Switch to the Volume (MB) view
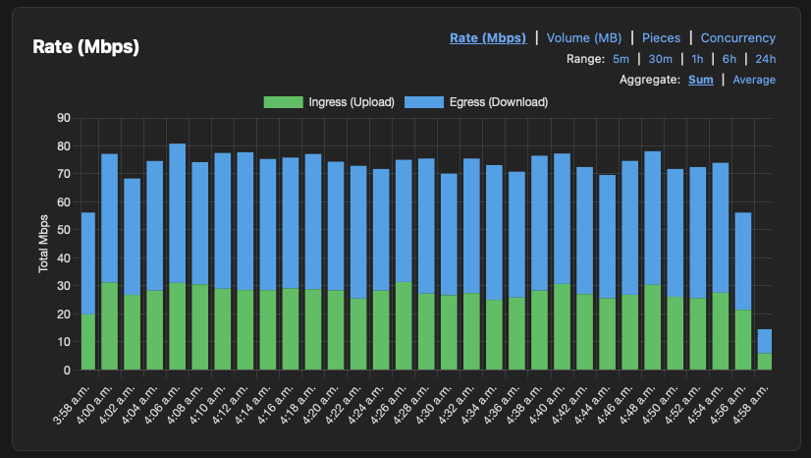811x458 pixels. point(583,38)
